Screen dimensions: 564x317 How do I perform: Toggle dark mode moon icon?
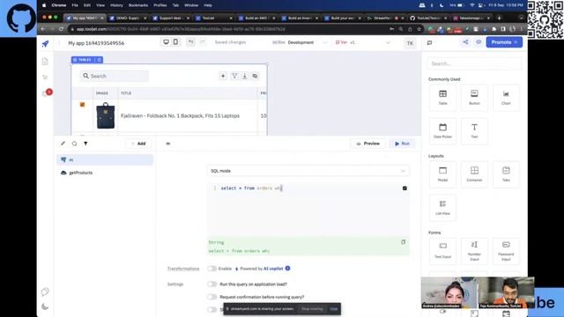tap(45, 306)
